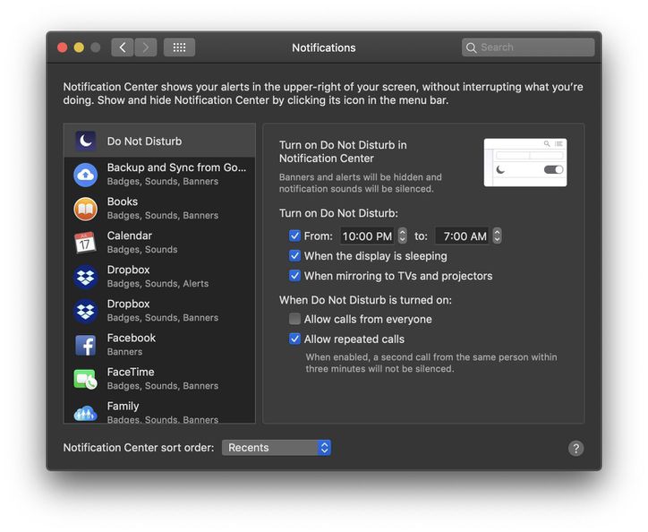Viewport: 648px width, 532px height.
Task: Click the back navigation arrow button
Action: pos(123,47)
